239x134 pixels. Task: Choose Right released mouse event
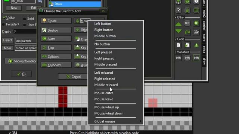(x=105, y=79)
